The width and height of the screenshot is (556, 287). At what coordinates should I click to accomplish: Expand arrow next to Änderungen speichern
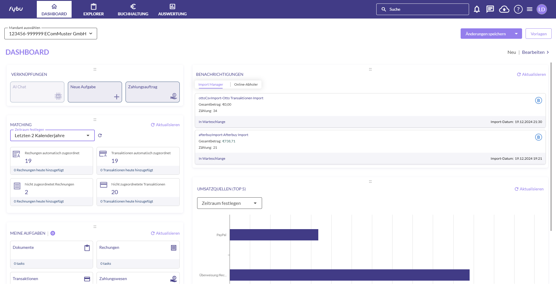click(x=516, y=34)
